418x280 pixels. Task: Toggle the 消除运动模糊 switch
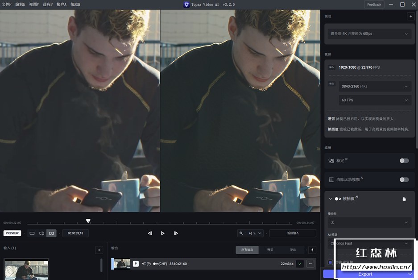coord(404,180)
